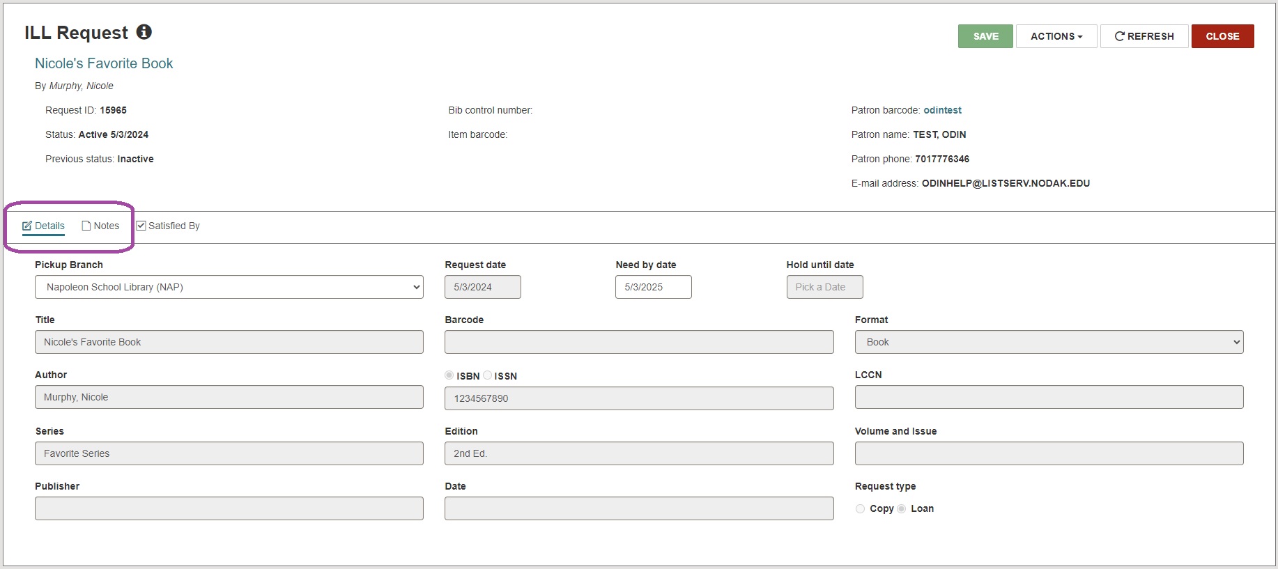The height and width of the screenshot is (569, 1278).
Task: Open the Actions dropdown menu
Action: [1056, 36]
